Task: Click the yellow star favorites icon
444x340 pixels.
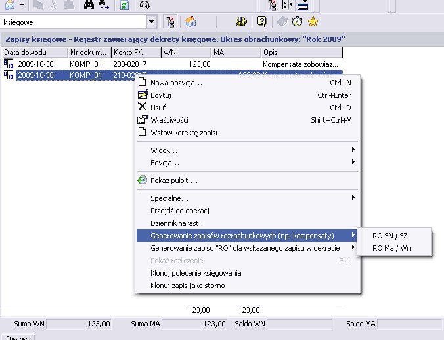Action: pyautogui.click(x=313, y=22)
